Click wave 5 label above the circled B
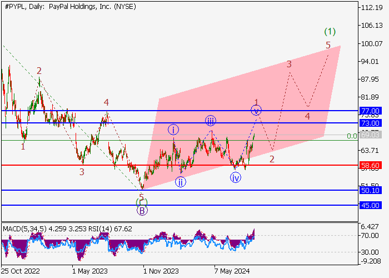The width and height of the screenshot is (389, 278). (141, 197)
